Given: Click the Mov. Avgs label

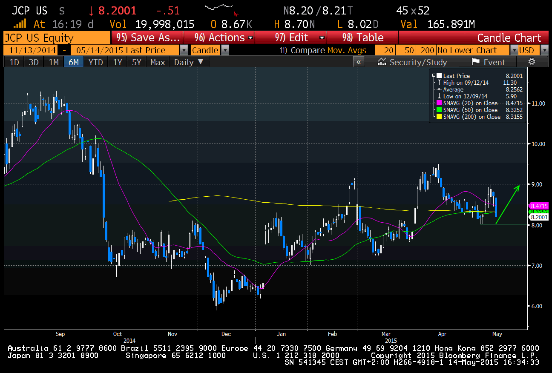Looking at the screenshot, I should pyautogui.click(x=347, y=50).
